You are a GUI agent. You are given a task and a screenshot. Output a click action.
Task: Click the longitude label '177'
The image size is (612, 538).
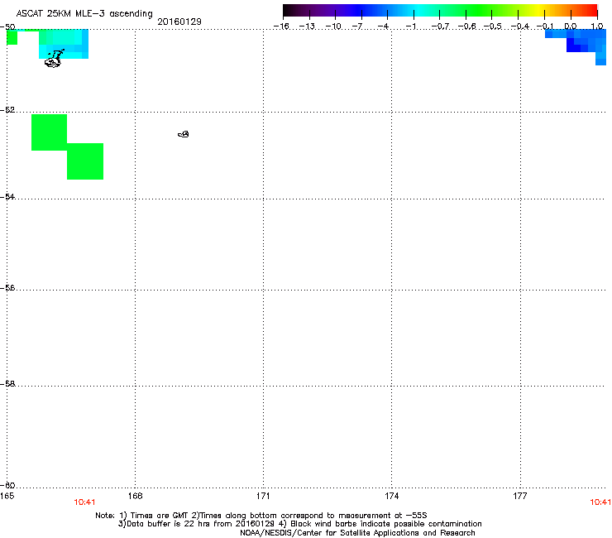[x=520, y=496]
